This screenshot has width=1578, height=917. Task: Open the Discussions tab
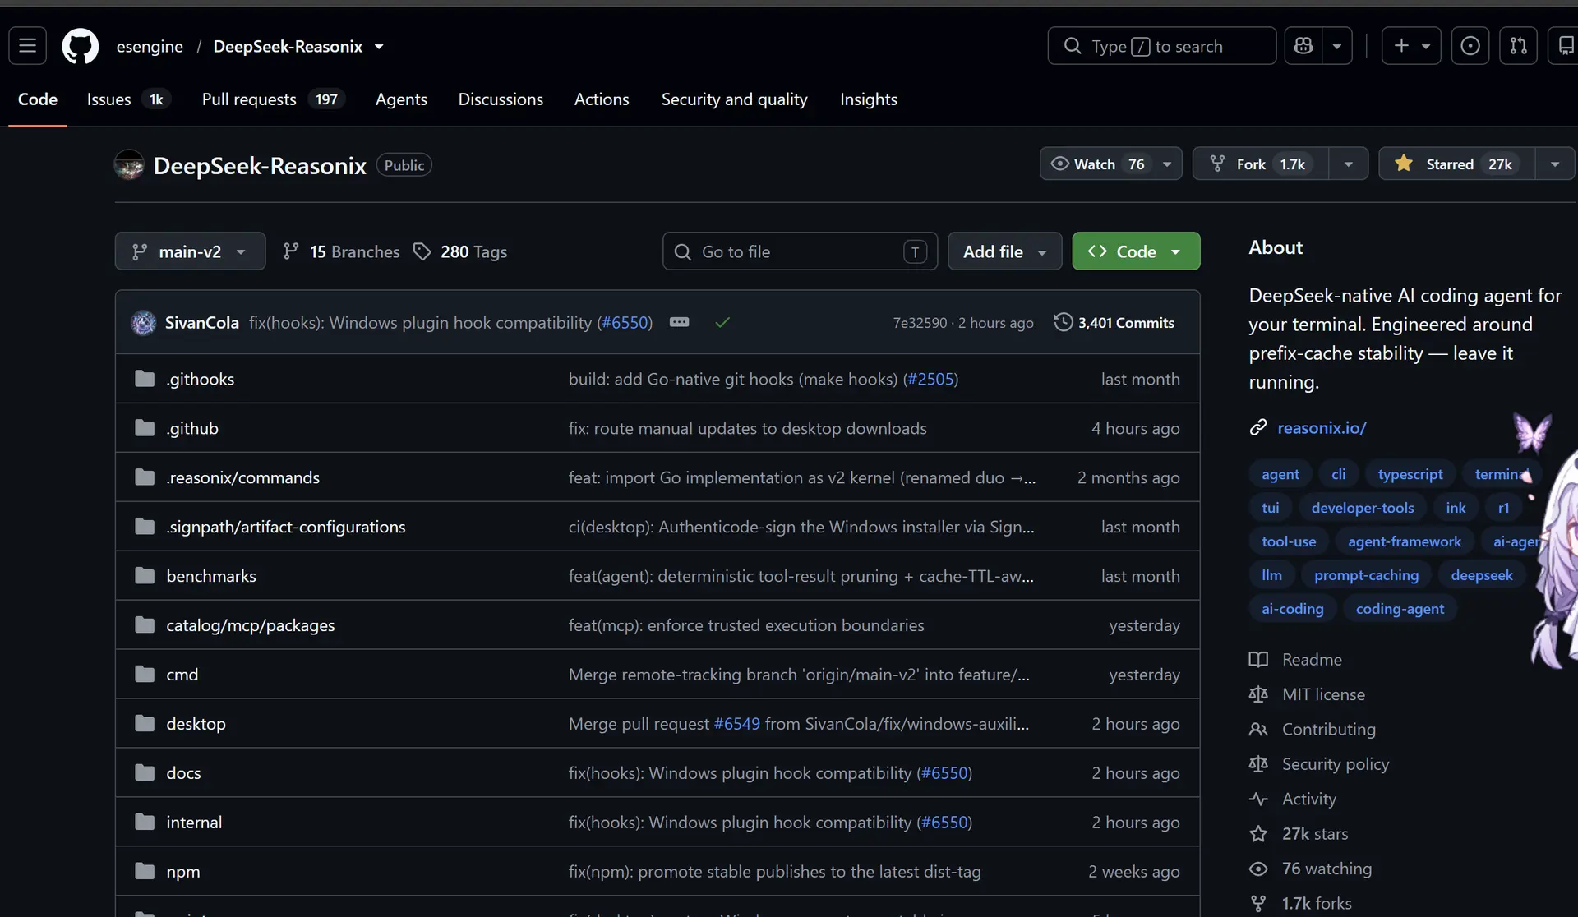click(501, 99)
